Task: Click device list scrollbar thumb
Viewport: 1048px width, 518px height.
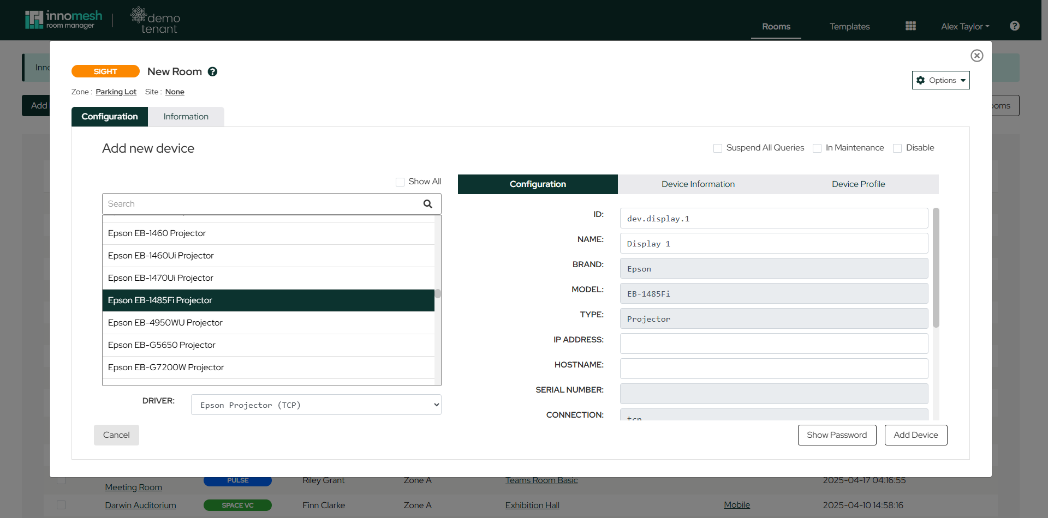Action: pos(438,293)
